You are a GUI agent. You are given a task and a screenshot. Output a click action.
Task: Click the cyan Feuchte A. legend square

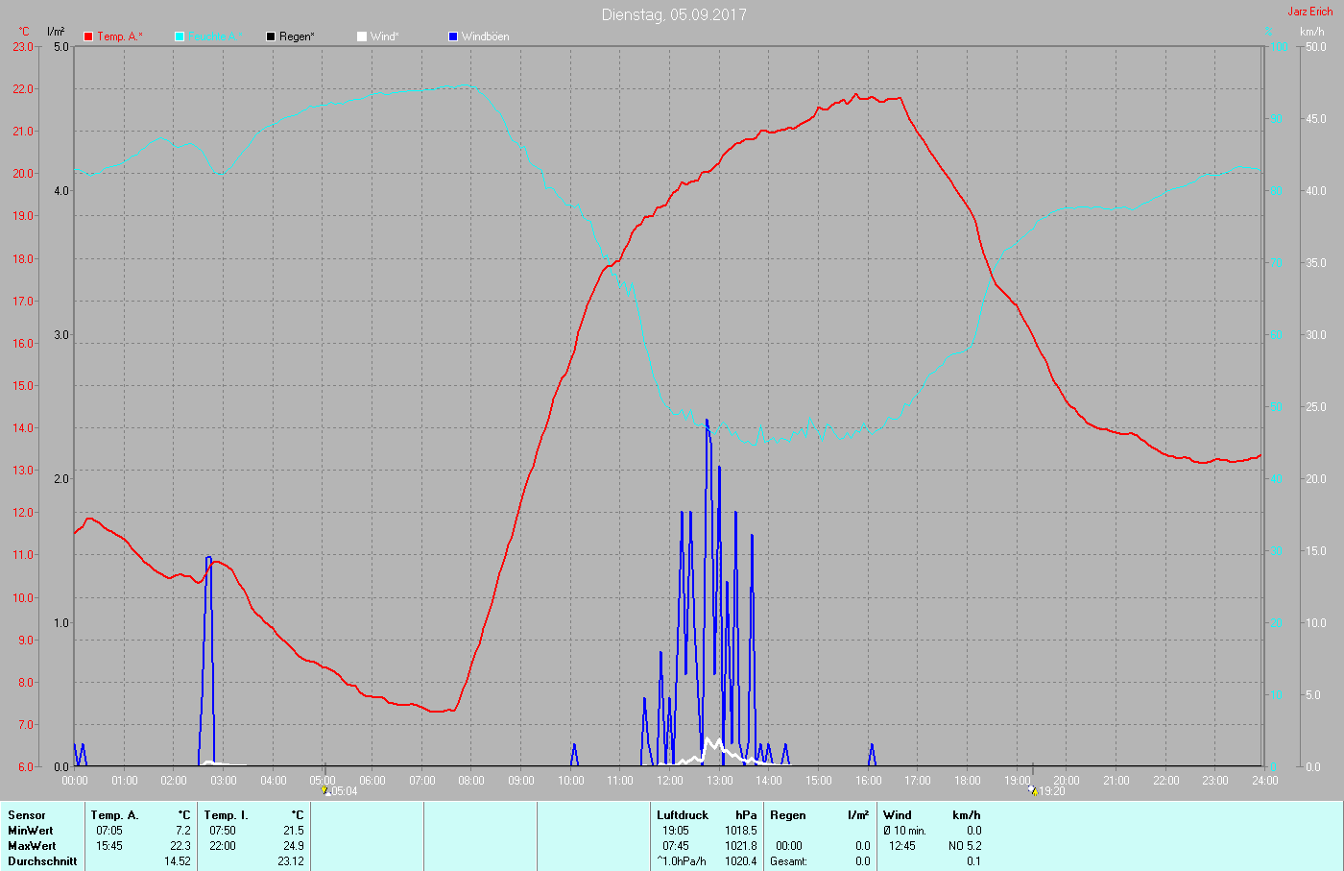[x=180, y=36]
